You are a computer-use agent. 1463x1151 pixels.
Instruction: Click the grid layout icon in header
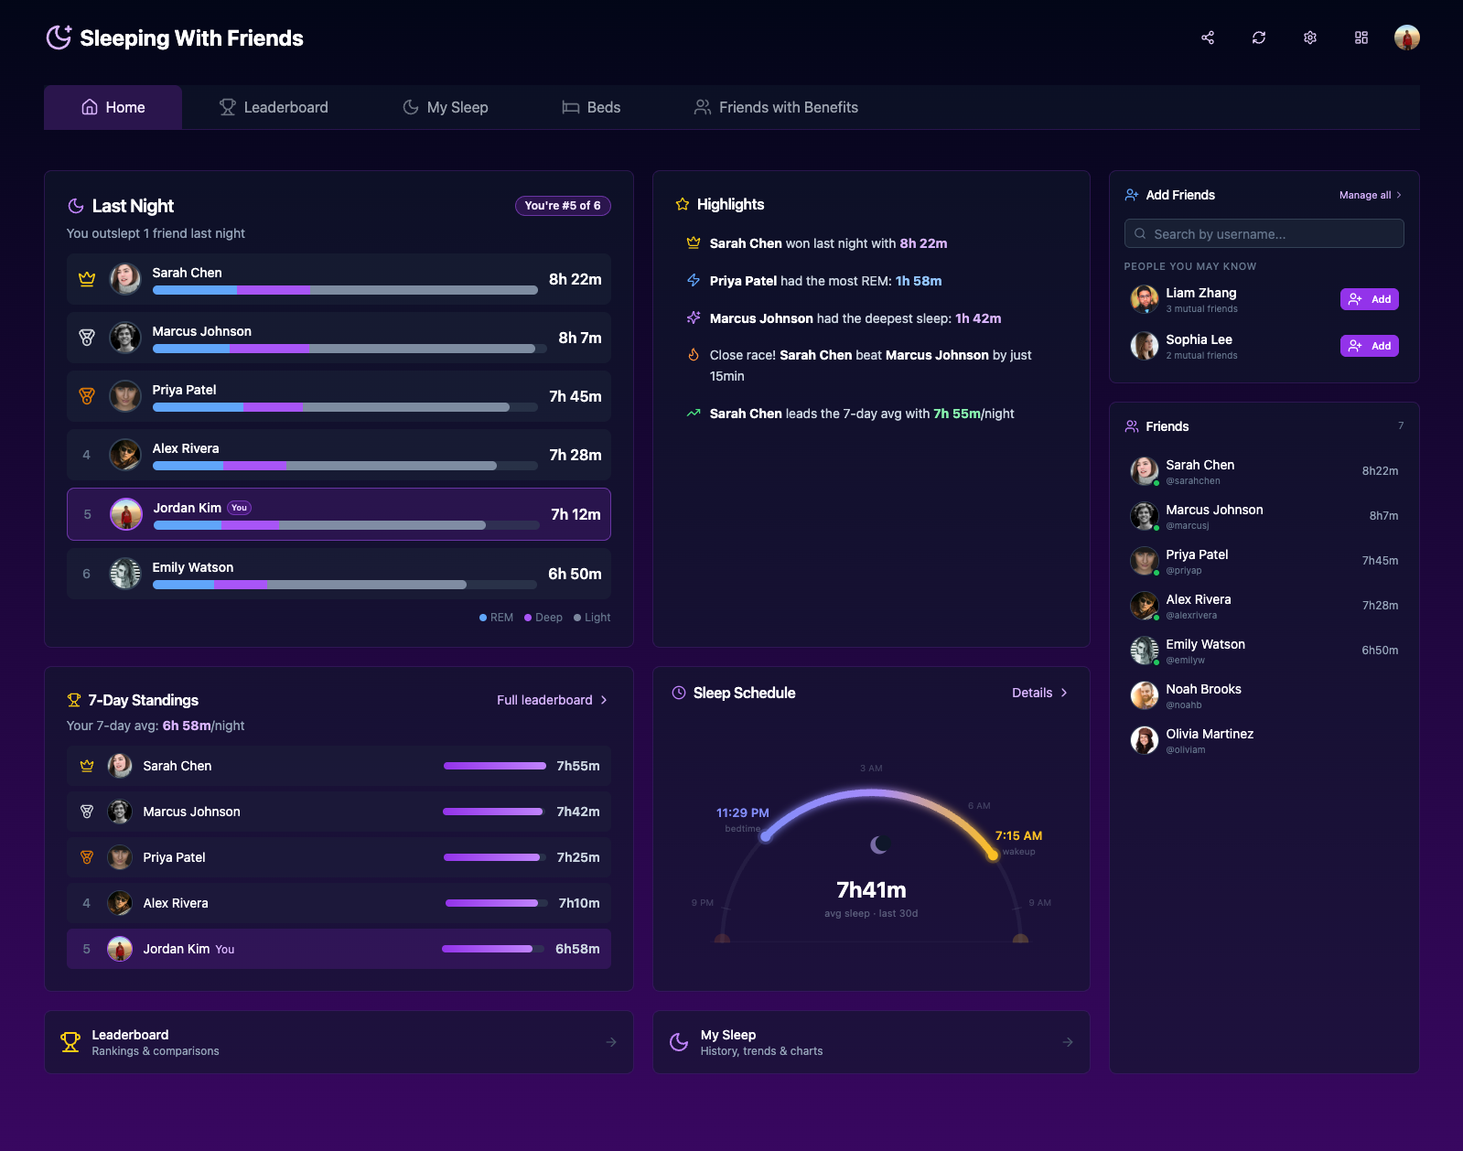pos(1361,38)
